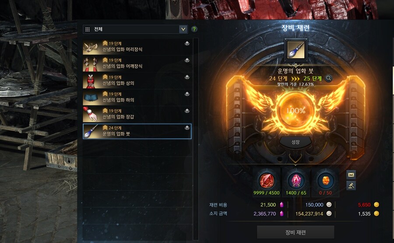The image size is (394, 243).
Task: Select the red destruction stone material 9999/4500
Action: coord(267,181)
